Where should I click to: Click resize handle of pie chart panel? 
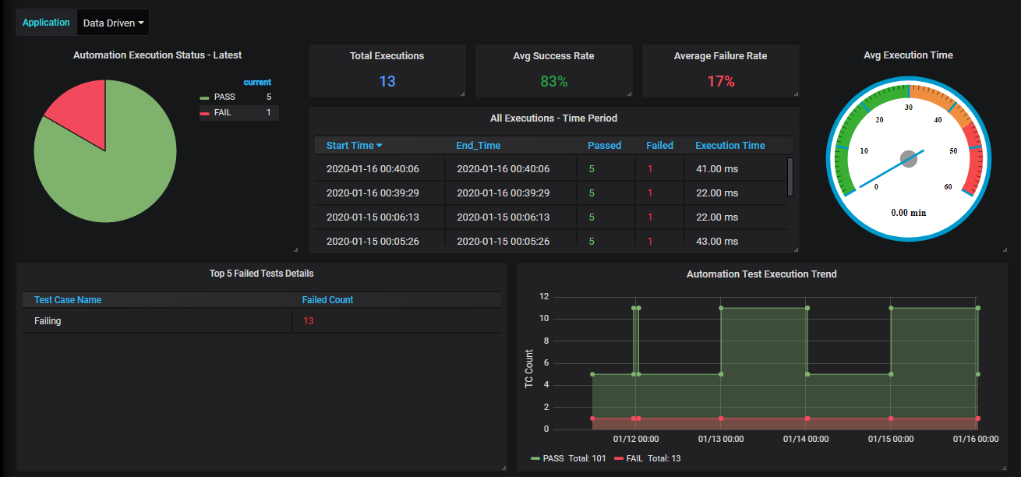click(295, 250)
